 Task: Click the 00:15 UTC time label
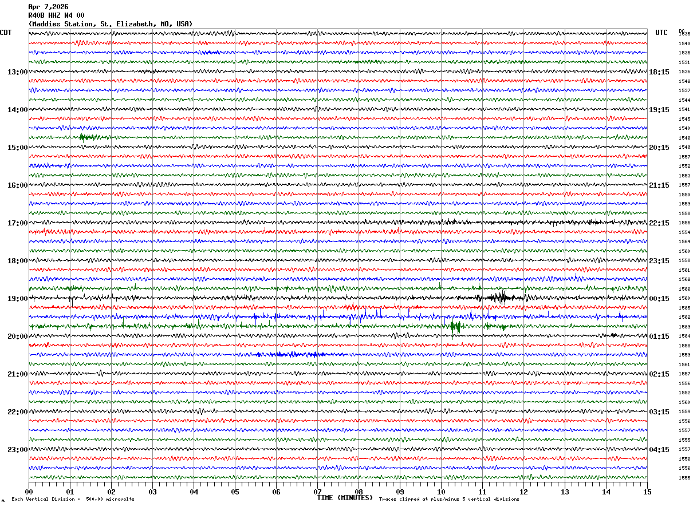click(659, 299)
